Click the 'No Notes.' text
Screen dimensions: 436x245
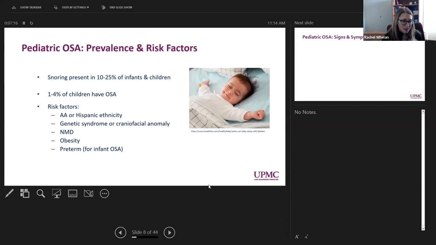click(306, 112)
